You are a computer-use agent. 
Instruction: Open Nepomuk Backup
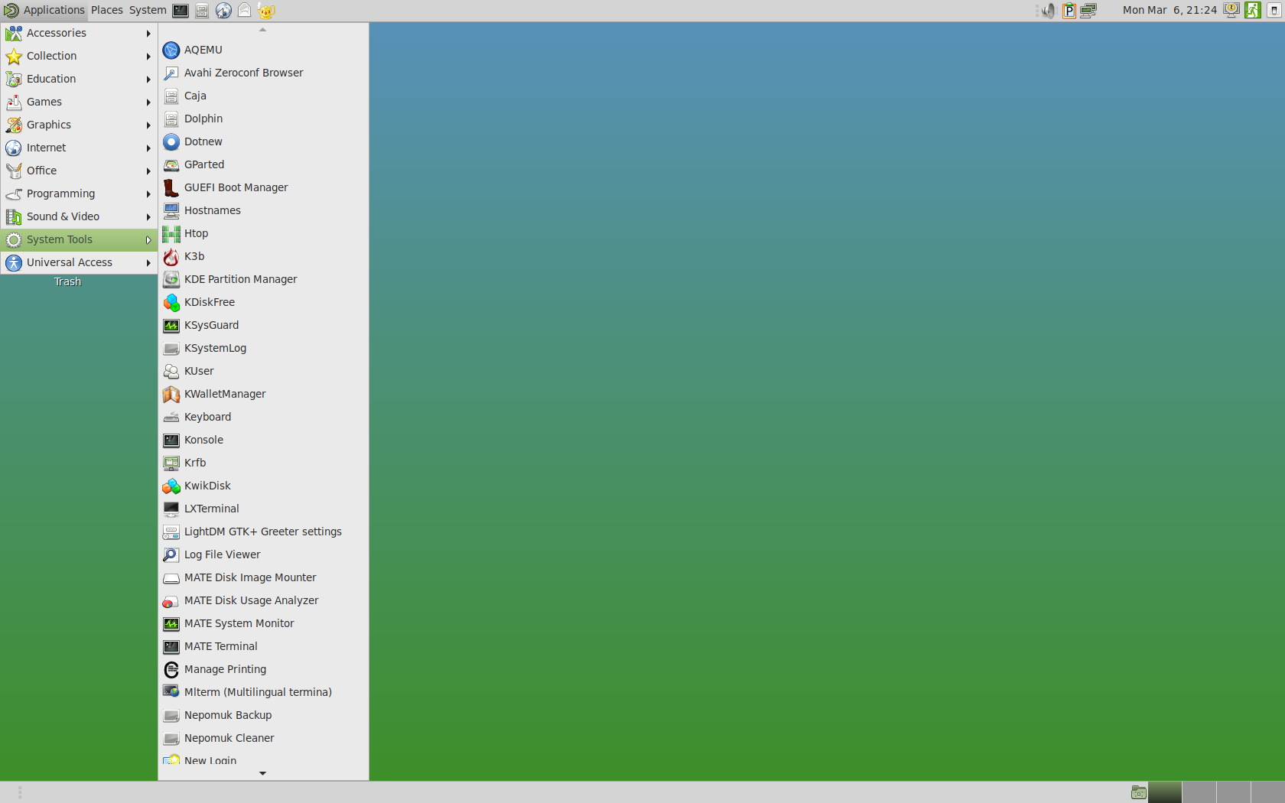coord(263,715)
